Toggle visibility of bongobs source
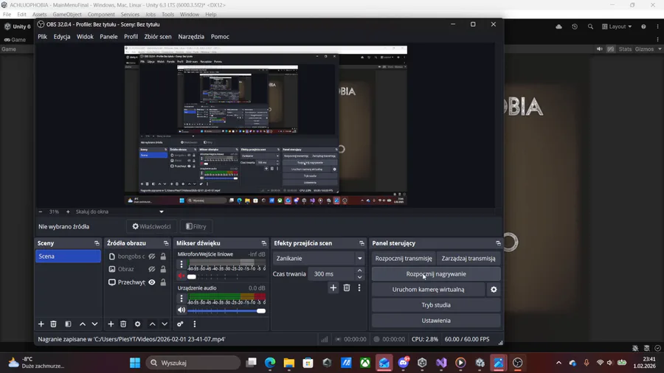Image resolution: width=664 pixels, height=373 pixels. (151, 257)
